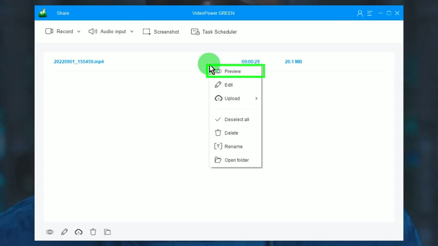This screenshot has width=438, height=246.
Task: Open the hamburger menu in title bar
Action: click(x=370, y=13)
